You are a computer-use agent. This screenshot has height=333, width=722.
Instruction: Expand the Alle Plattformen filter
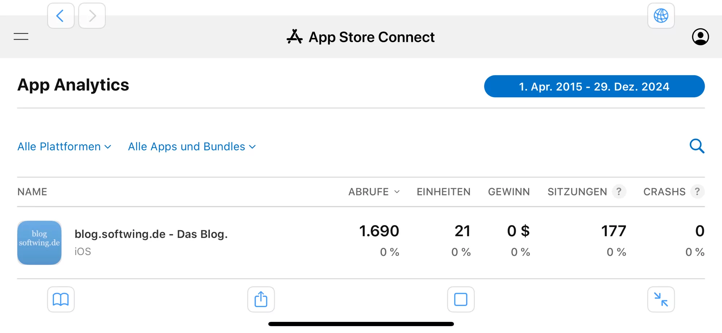click(64, 147)
